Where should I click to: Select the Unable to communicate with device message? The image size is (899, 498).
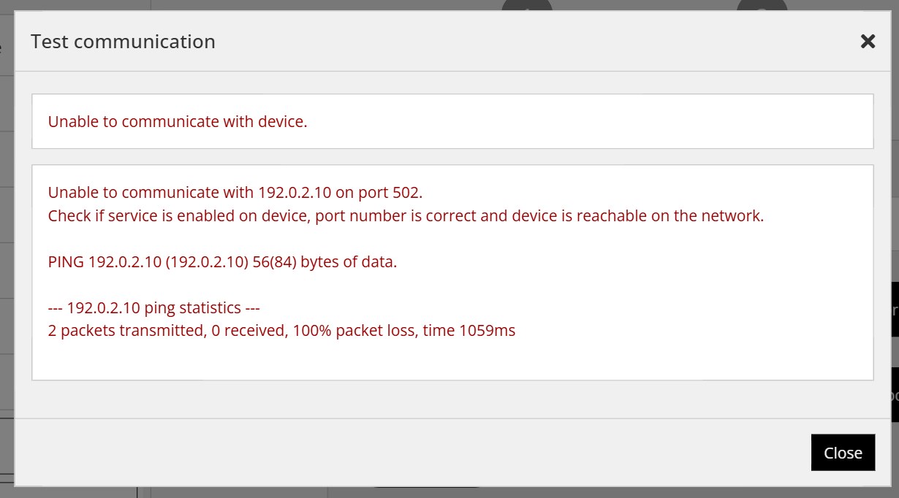[178, 121]
